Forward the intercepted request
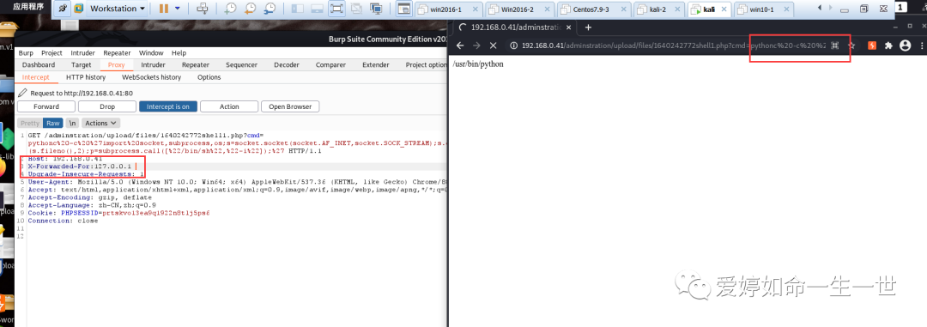 tap(46, 106)
